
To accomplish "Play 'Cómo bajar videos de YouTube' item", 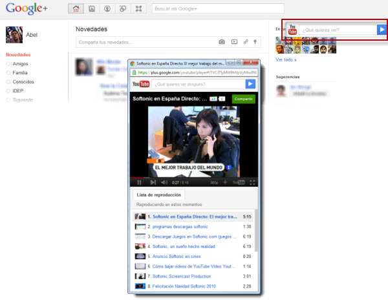I will [193, 266].
